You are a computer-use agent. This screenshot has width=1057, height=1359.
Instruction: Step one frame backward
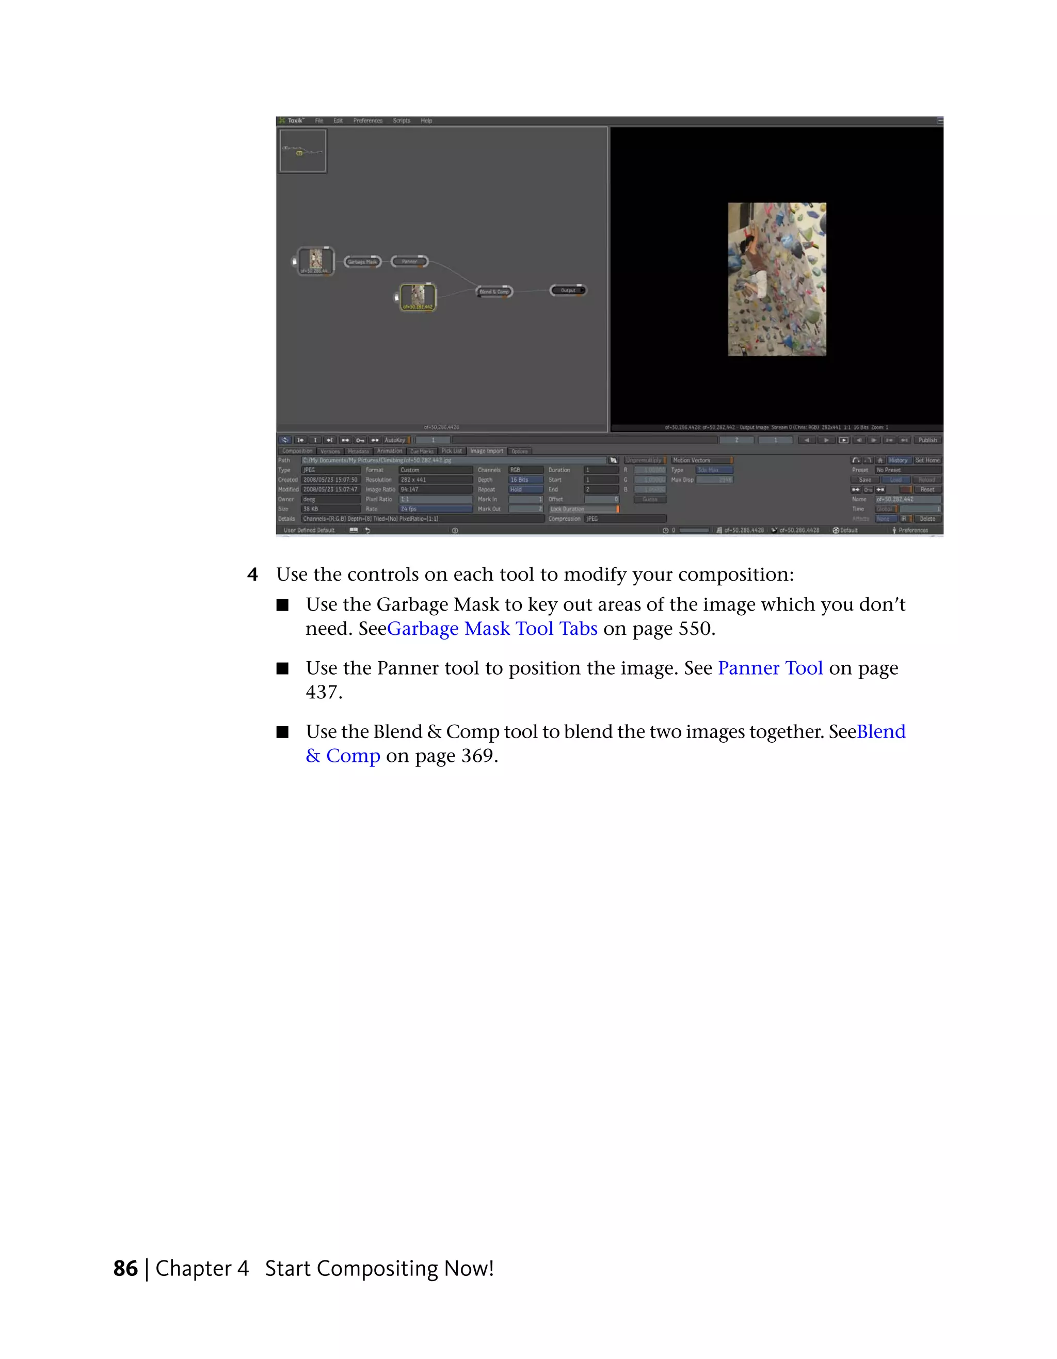tap(859, 440)
